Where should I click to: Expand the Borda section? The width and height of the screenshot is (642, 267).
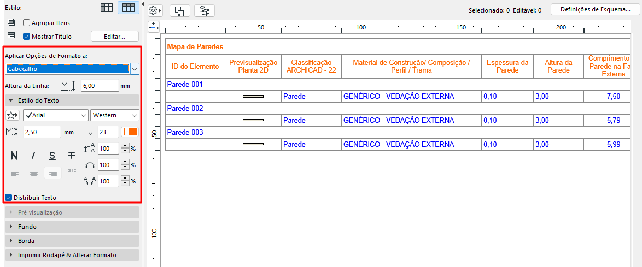72,241
